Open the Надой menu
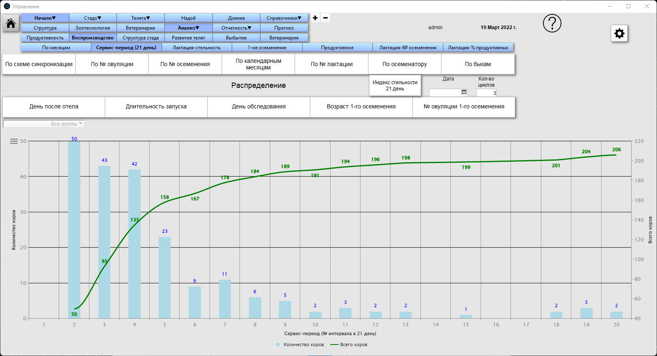657x356 pixels. pos(189,18)
